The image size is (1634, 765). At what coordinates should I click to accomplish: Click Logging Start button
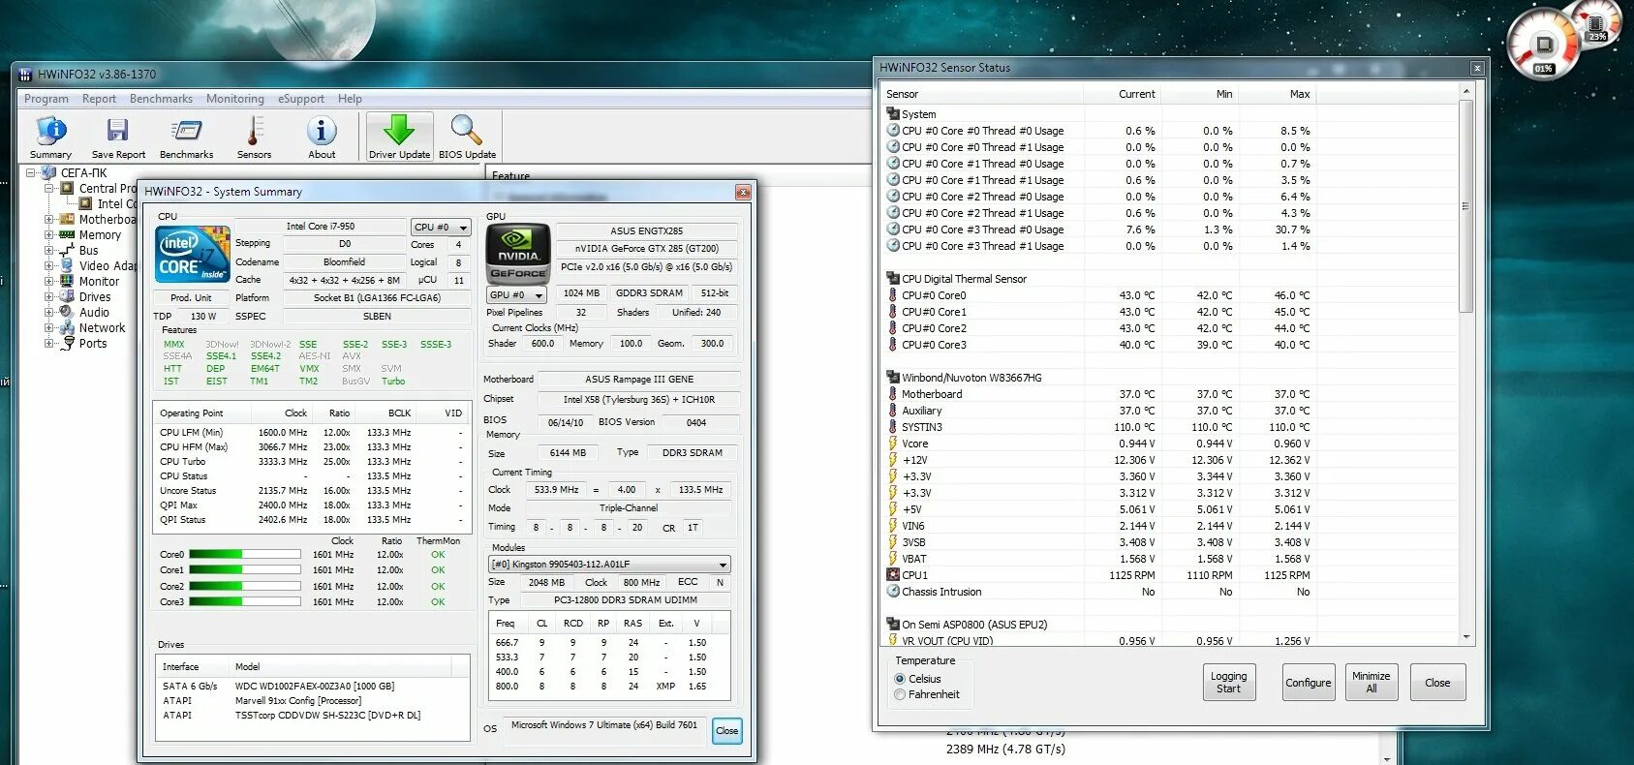[1229, 683]
